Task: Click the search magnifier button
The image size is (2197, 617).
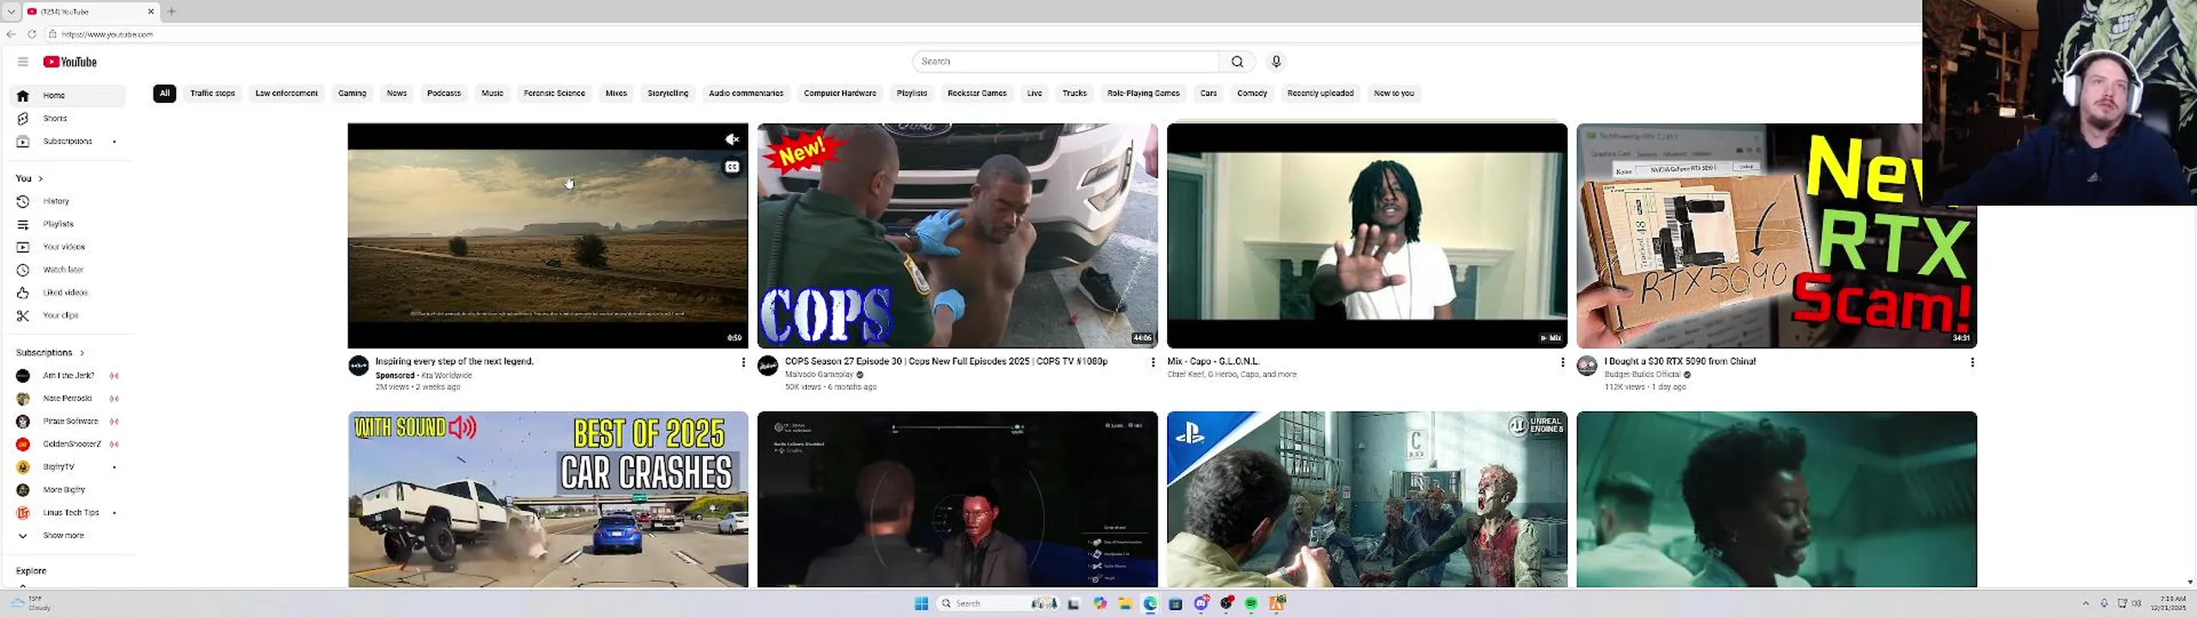Action: click(1237, 62)
